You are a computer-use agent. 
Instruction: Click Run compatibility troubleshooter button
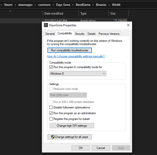click(70, 50)
